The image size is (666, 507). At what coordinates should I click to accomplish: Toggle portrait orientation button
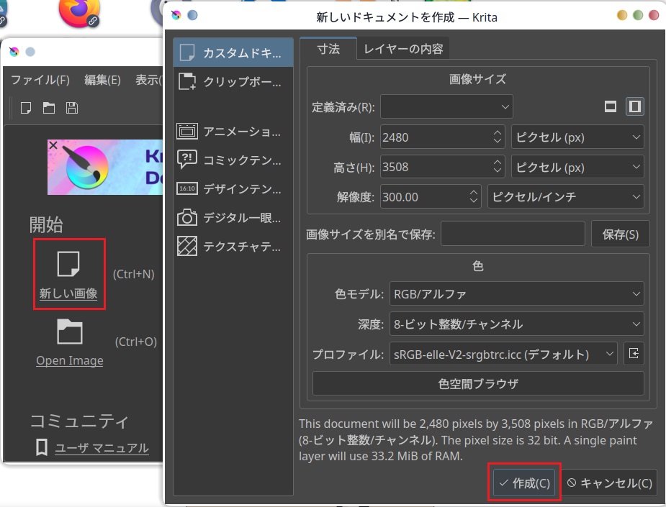[x=634, y=106]
